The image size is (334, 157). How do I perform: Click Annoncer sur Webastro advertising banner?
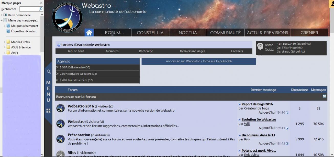pos(199,61)
